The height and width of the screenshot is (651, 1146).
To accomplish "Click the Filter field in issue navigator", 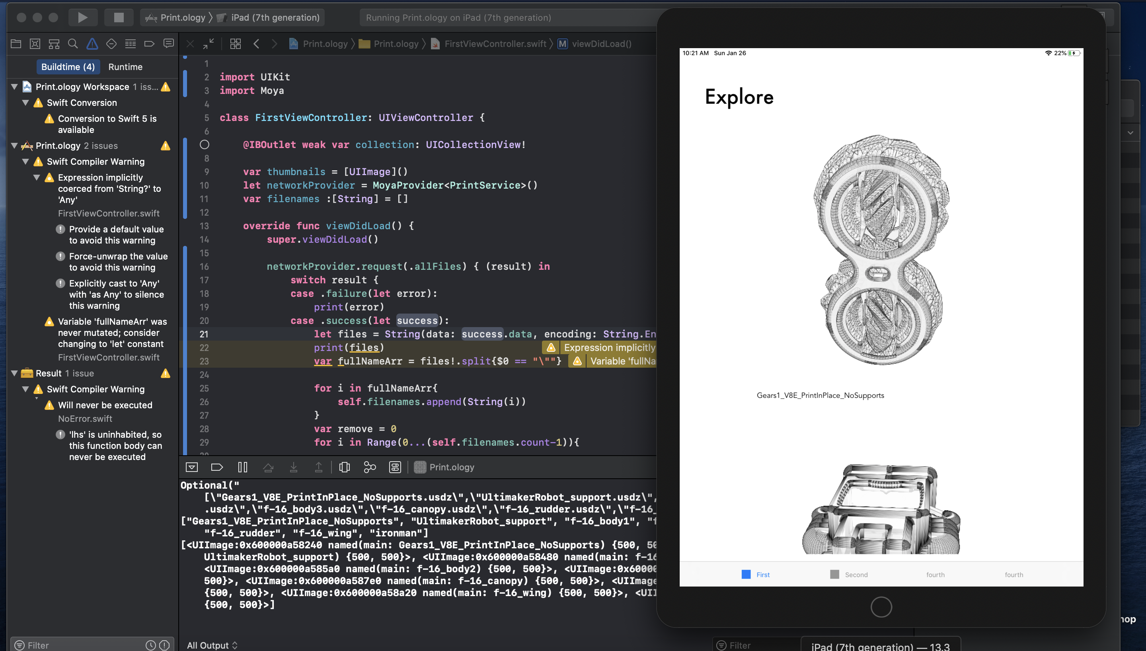I will coord(80,645).
